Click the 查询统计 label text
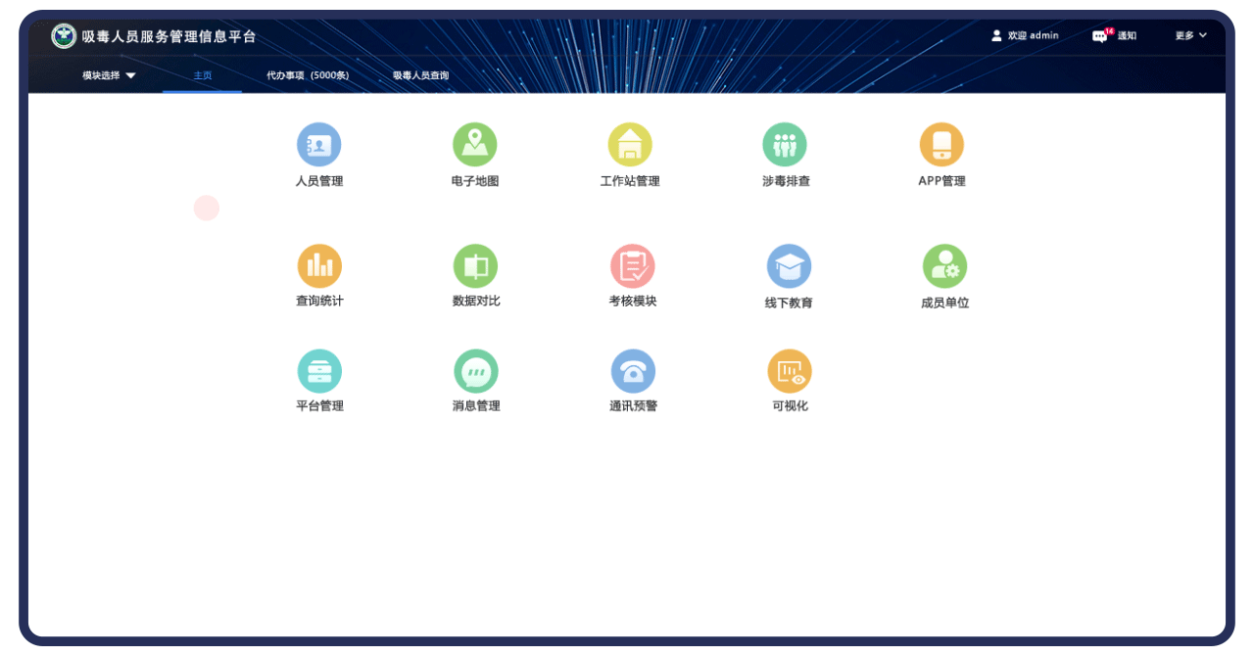This screenshot has width=1254, height=656. coord(319,301)
